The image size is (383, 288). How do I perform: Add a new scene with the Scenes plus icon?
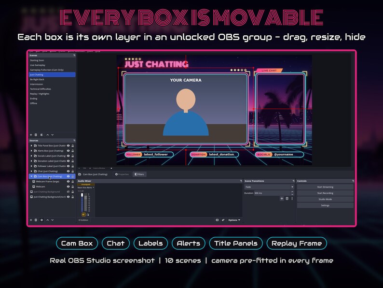pyautogui.click(x=31, y=135)
